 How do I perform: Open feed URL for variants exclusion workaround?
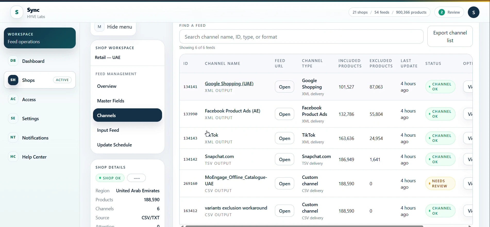(x=284, y=211)
